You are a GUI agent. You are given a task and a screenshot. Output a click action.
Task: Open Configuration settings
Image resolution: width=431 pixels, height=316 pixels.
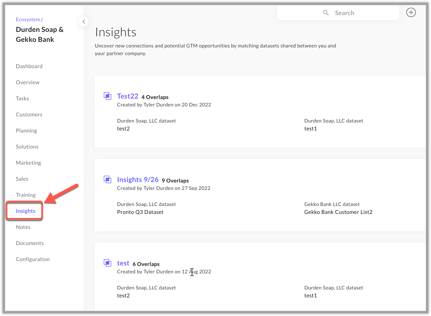33,259
